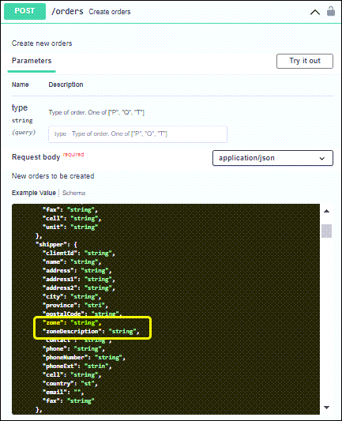The height and width of the screenshot is (421, 342).
Task: Click the Create orders summary text
Action: (110, 12)
